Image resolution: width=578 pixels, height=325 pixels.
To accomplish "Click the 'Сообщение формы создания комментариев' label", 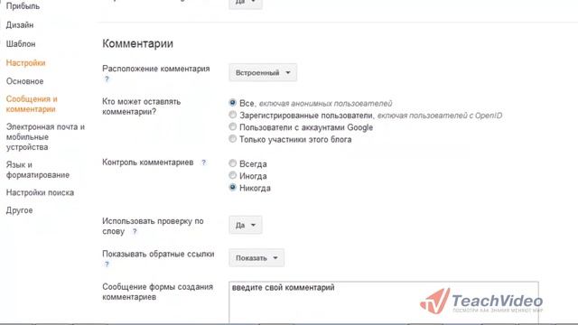I will click(158, 292).
